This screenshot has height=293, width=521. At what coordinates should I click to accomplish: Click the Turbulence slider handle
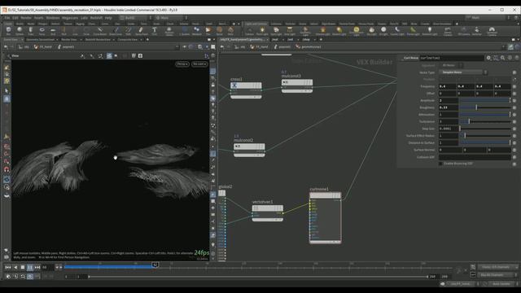click(469, 121)
